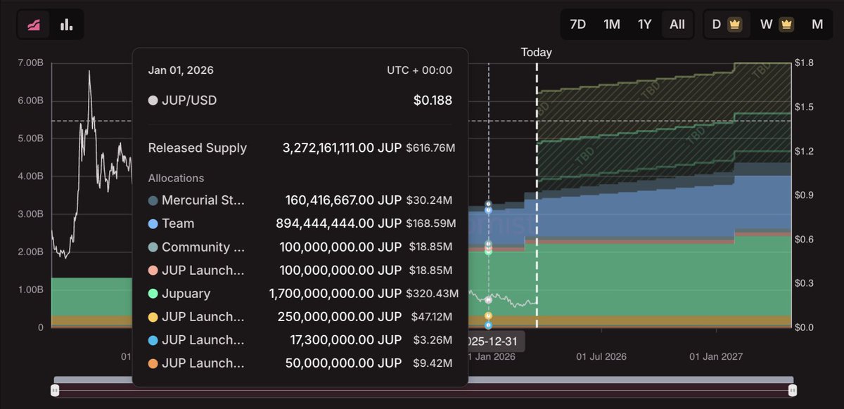Click the 1,700,000,000.00 JUP value
844x409 pixels.
[x=335, y=294]
